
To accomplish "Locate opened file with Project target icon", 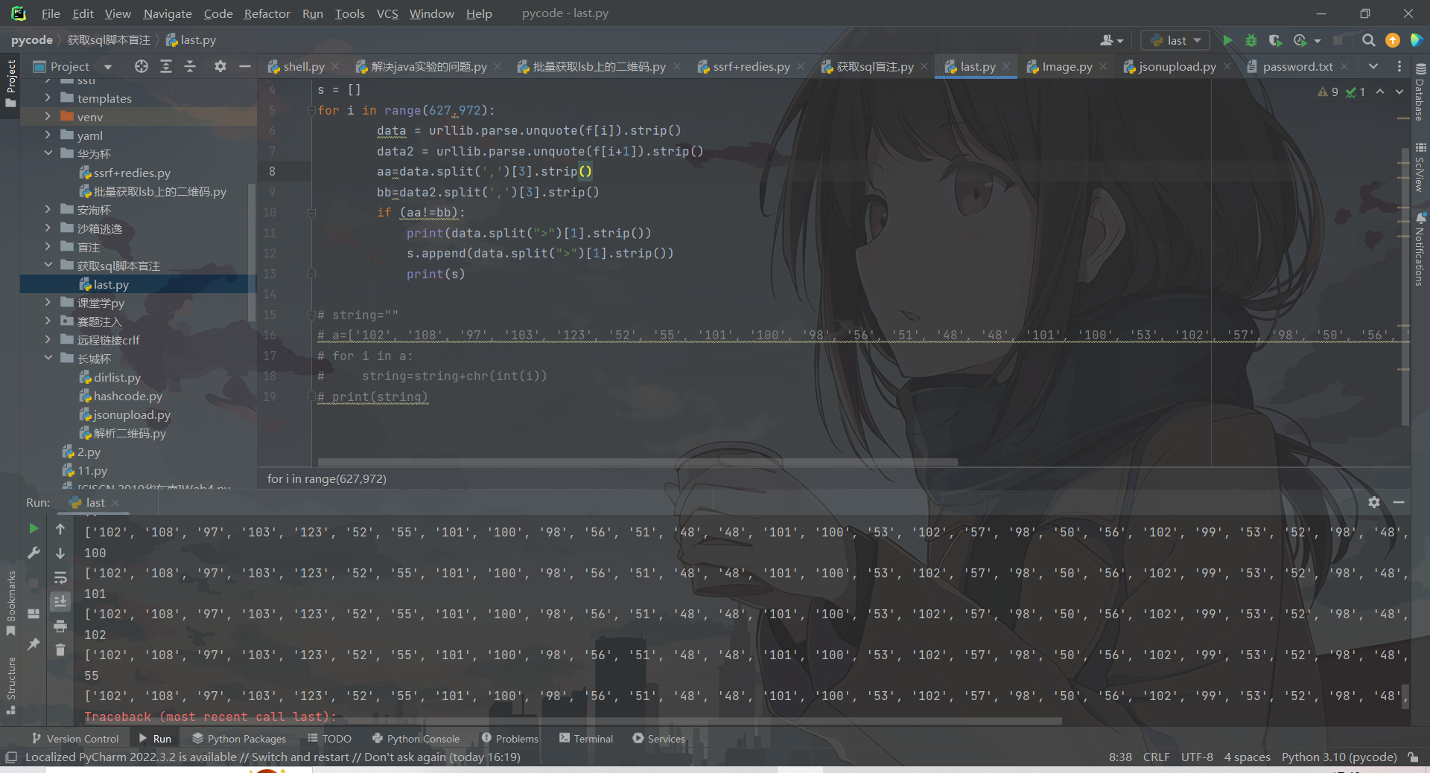I will pos(141,66).
